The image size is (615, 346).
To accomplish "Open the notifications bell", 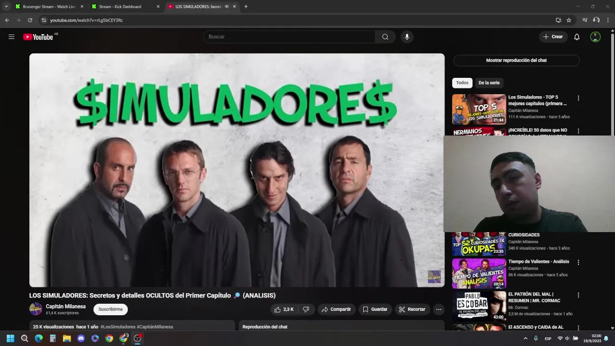I will (x=577, y=37).
